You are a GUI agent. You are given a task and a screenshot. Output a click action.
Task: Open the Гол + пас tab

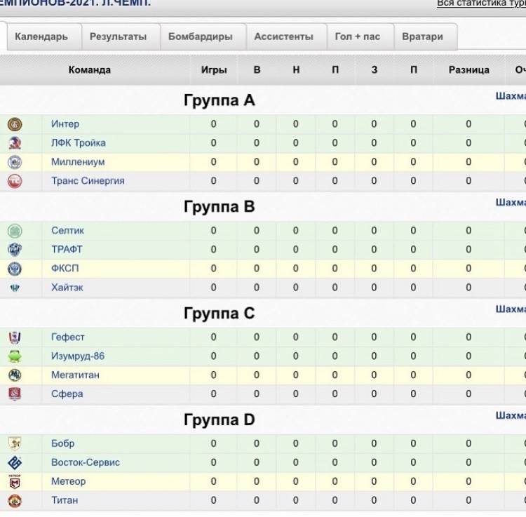(x=358, y=36)
